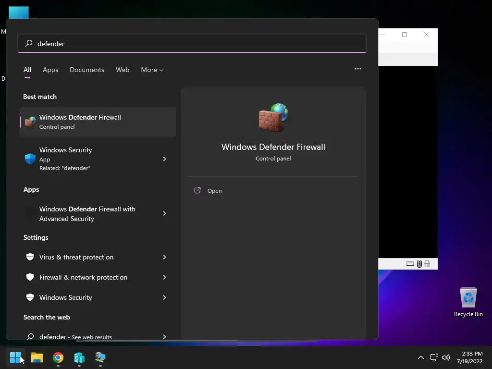Open the clock and date flyout
This screenshot has width=492, height=369.
pos(470,357)
